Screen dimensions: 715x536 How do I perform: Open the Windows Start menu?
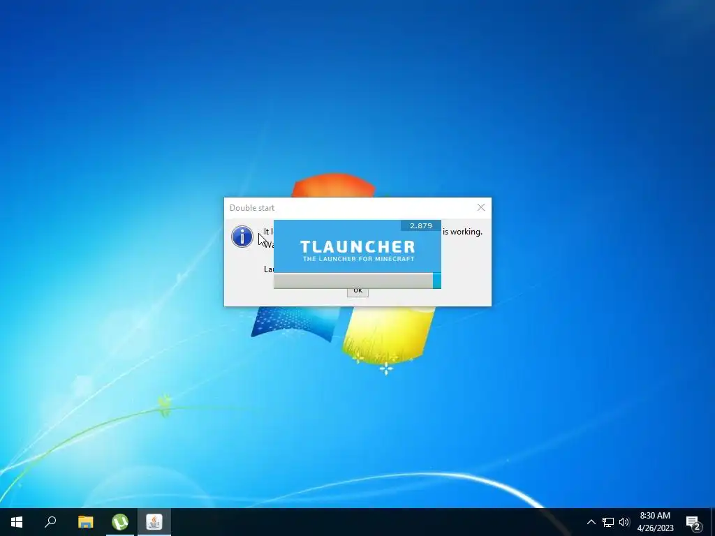(x=17, y=522)
